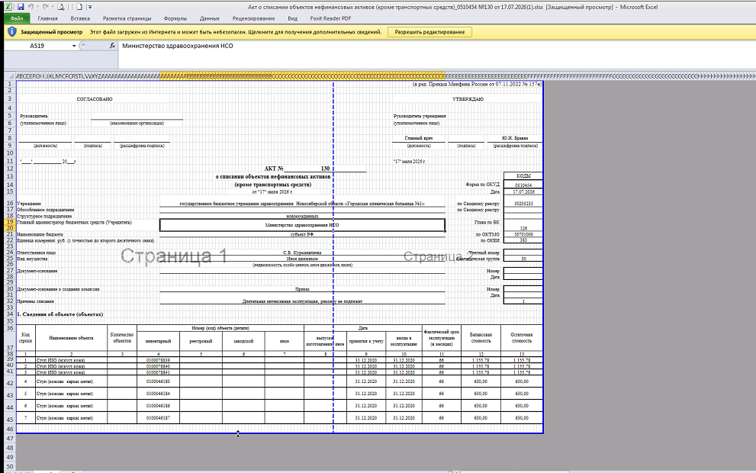Image resolution: width=756 pixels, height=473 pixels.
Task: Click the fx Insert Function icon
Action: (112, 45)
